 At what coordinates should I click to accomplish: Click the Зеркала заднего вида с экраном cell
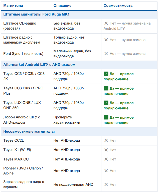26,185
